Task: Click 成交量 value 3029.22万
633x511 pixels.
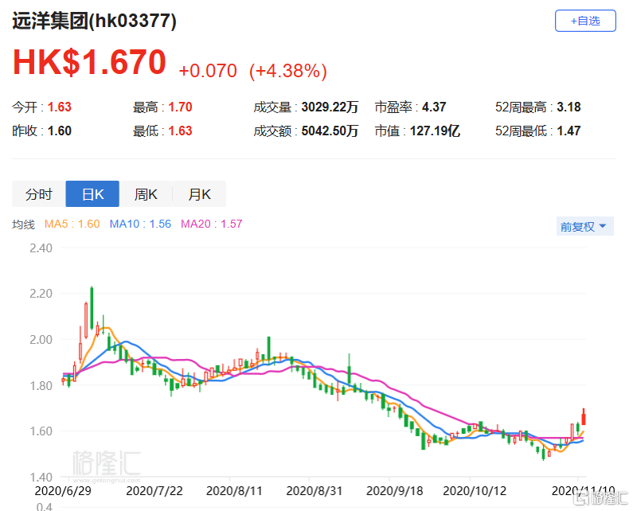Action: (x=330, y=107)
